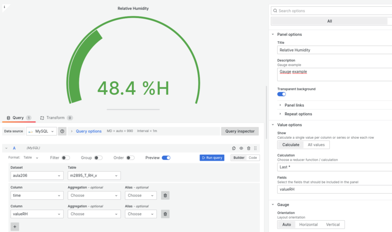Click the search magnifier icon
The image size is (392, 232).
click(x=275, y=11)
